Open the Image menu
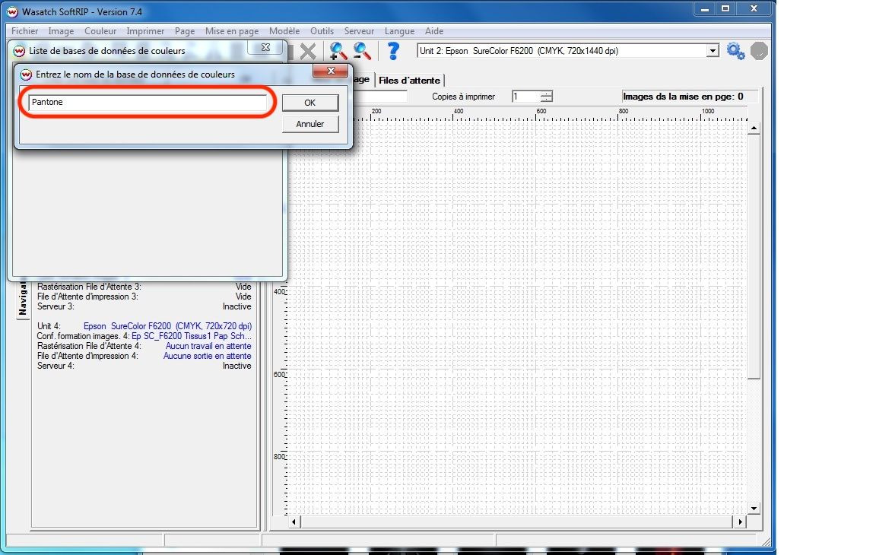 61,31
